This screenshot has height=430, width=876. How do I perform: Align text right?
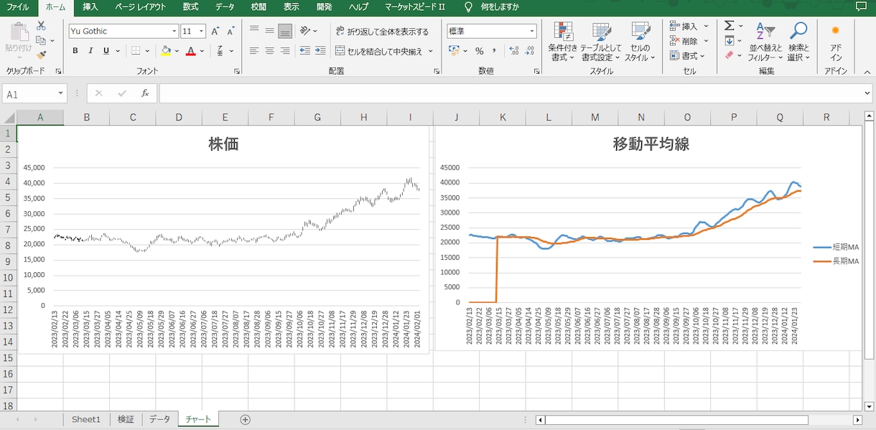285,51
